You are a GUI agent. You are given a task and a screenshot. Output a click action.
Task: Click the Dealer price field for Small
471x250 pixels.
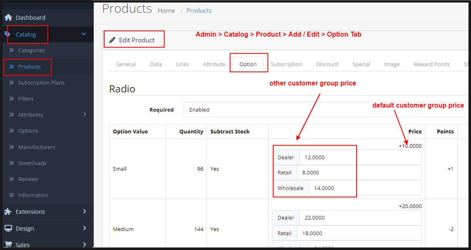(359, 157)
